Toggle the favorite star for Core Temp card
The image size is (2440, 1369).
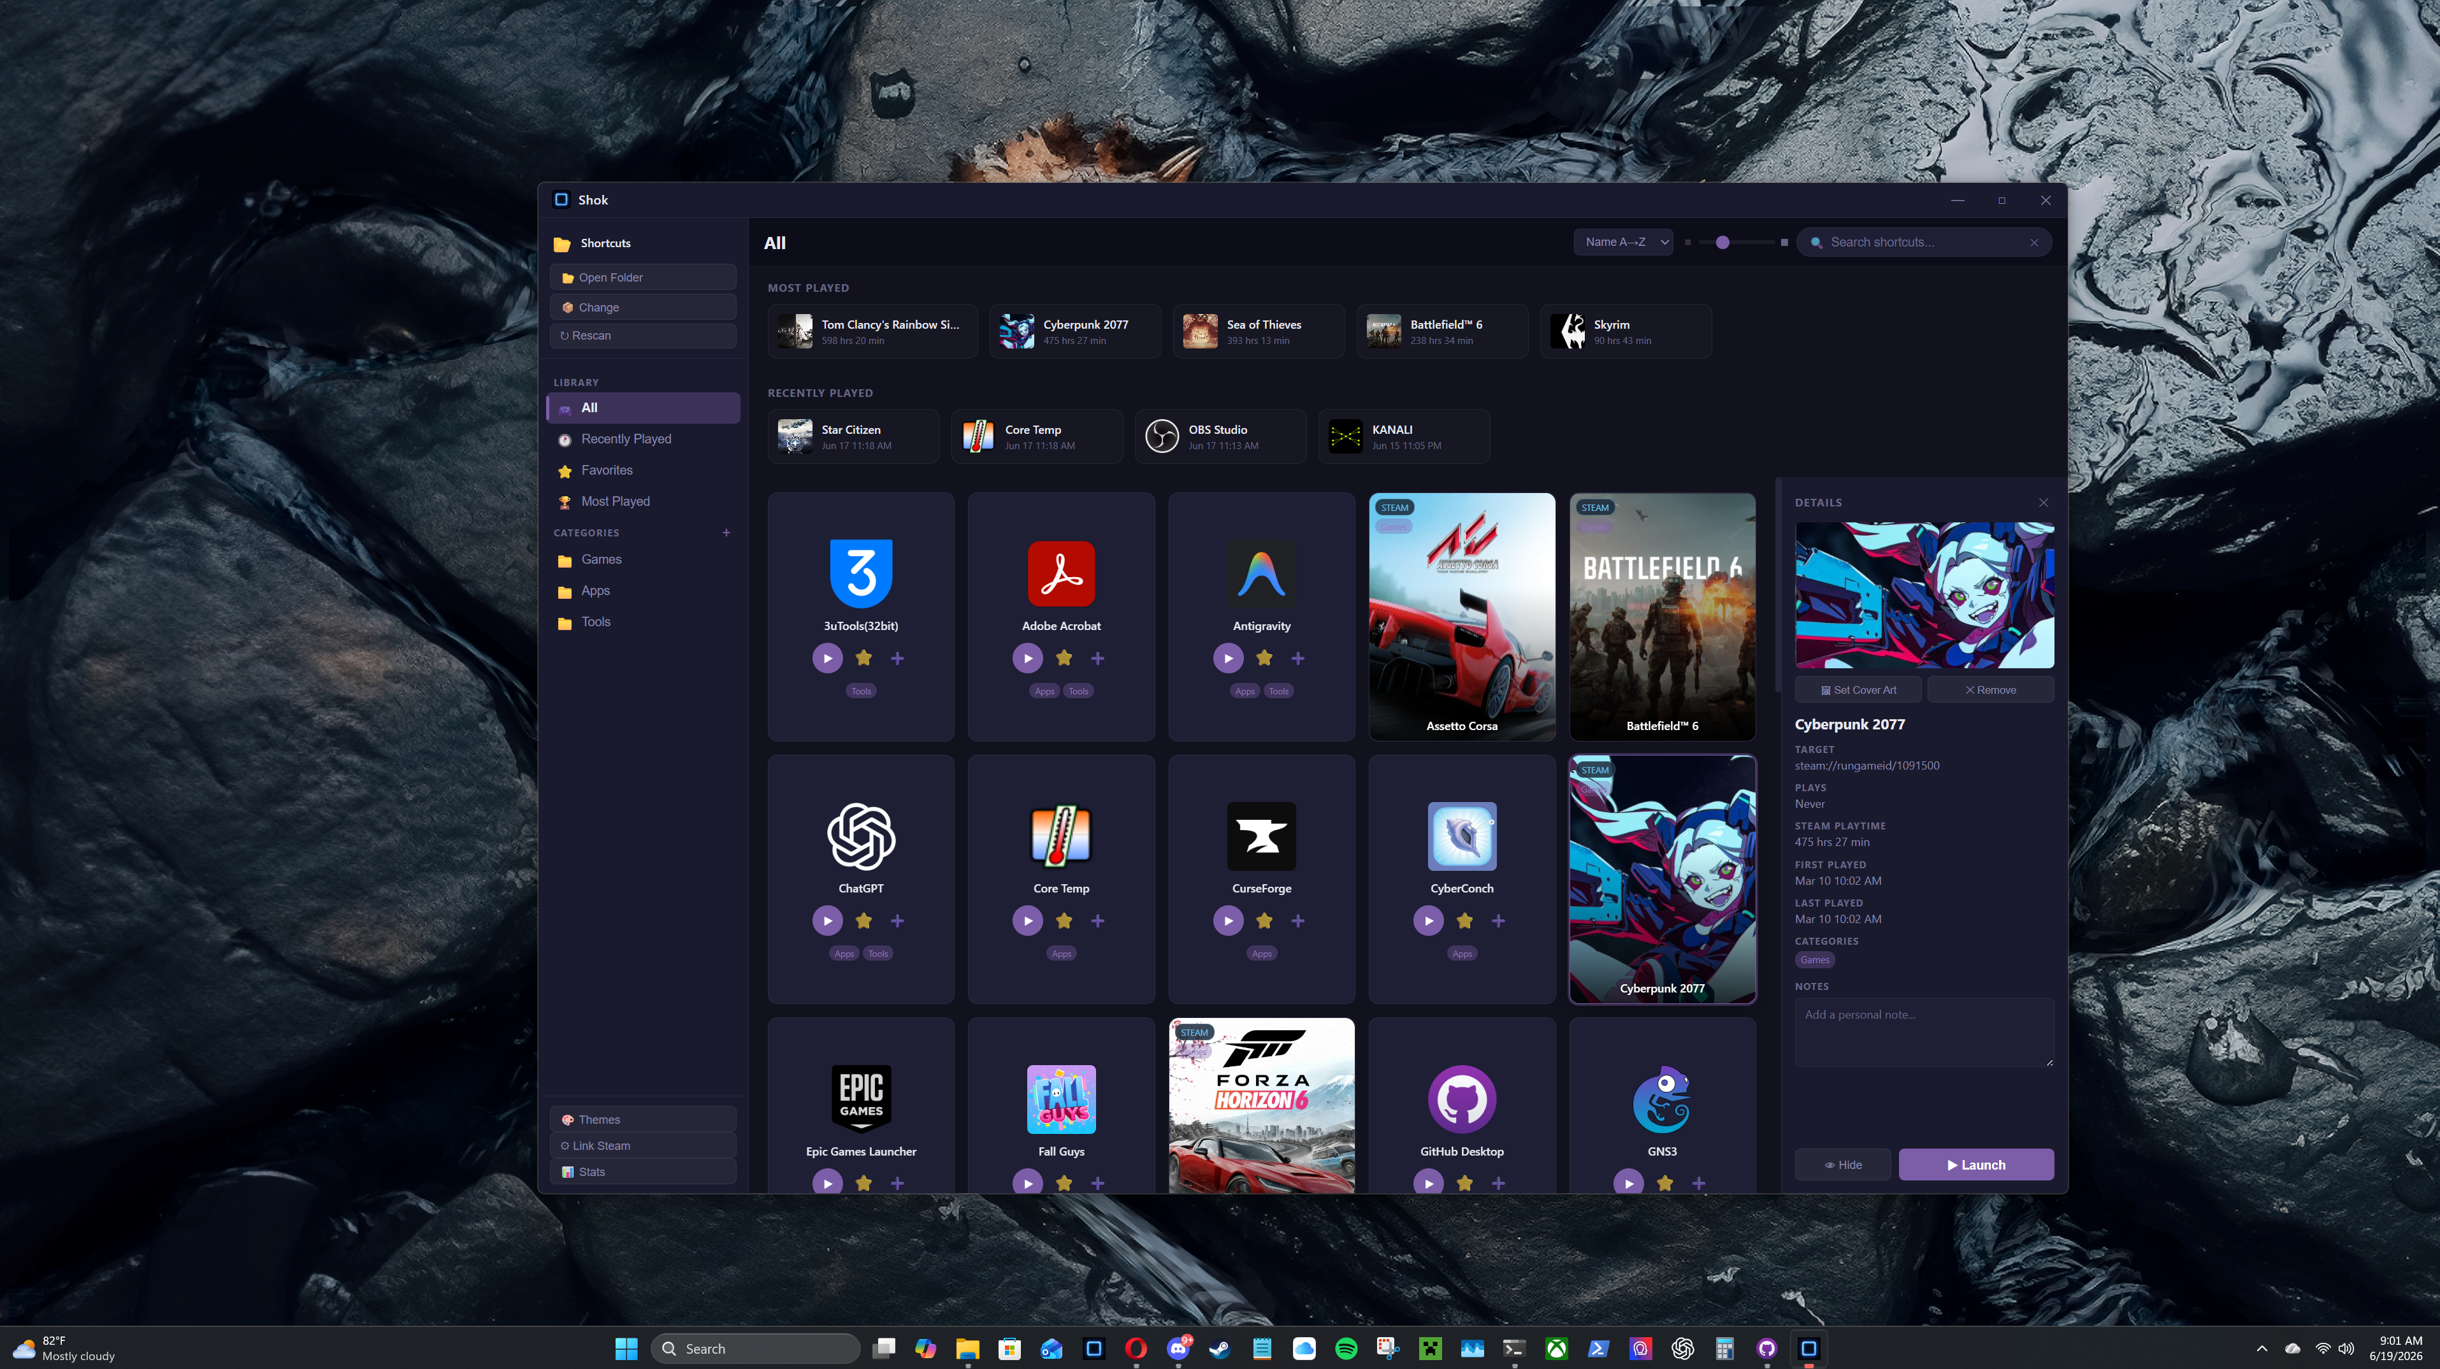(x=1064, y=921)
